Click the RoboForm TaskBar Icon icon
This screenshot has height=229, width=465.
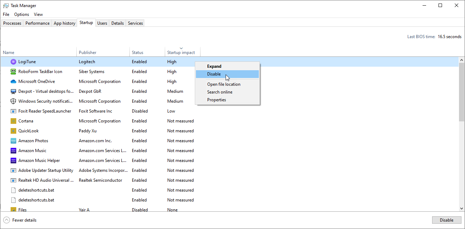coord(13,72)
